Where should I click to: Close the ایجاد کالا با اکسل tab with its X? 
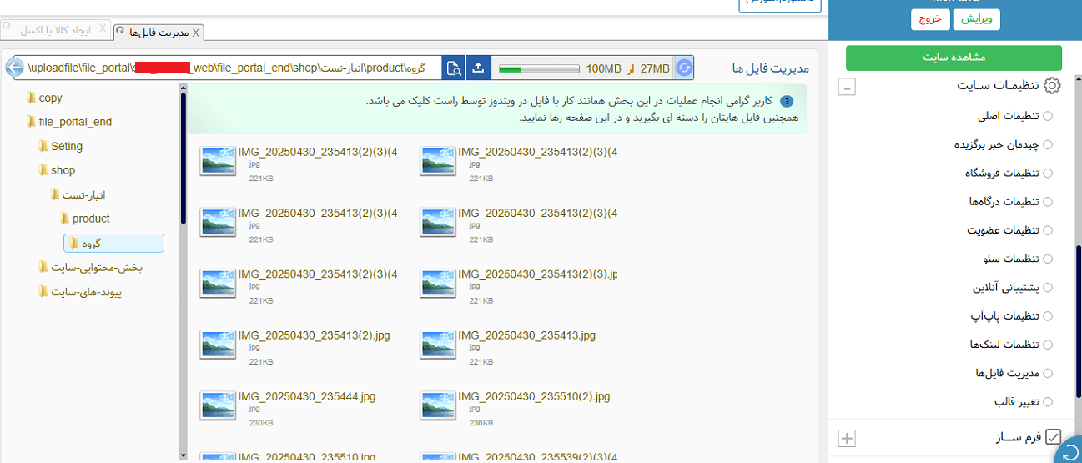pos(103,29)
